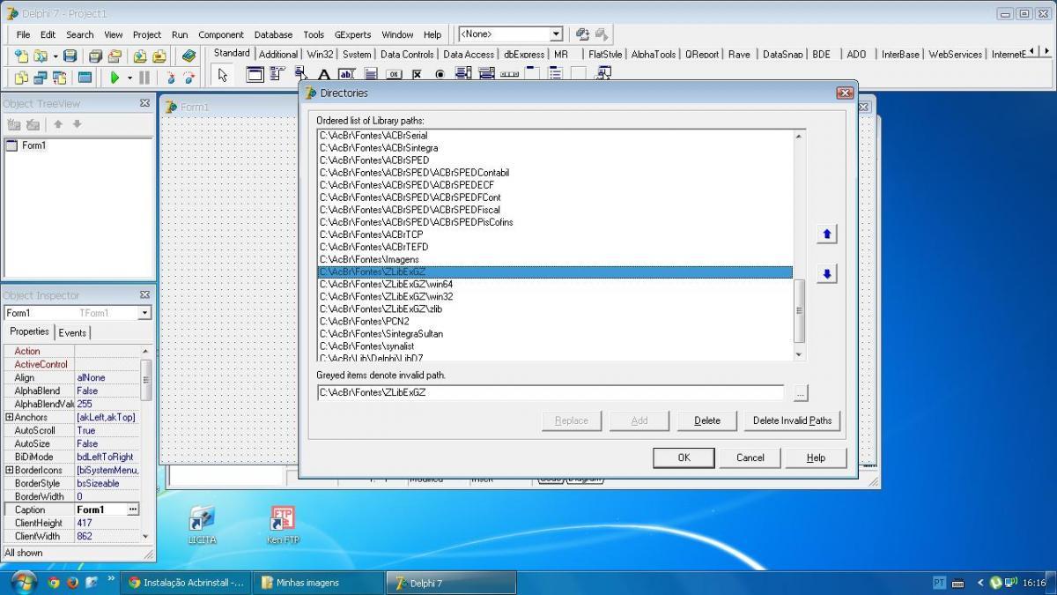
Task: Click the Delete button in Directories
Action: click(707, 420)
